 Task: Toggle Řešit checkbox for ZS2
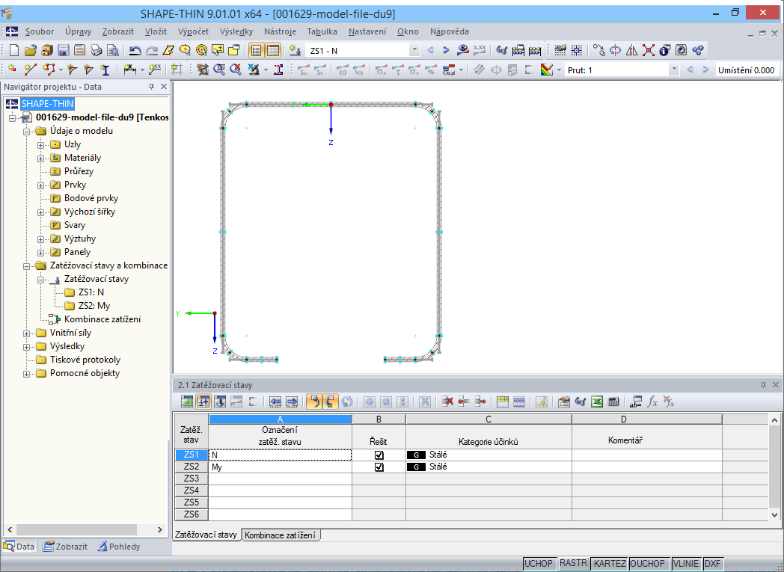click(x=379, y=467)
